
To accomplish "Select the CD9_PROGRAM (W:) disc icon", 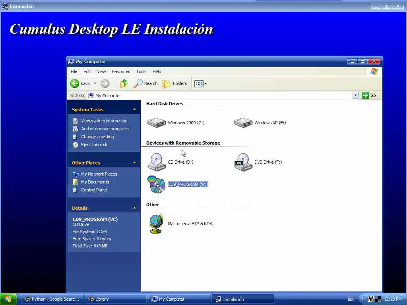I will [156, 184].
